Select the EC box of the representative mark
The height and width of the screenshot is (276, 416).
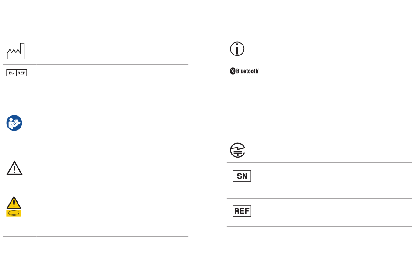tap(11, 73)
